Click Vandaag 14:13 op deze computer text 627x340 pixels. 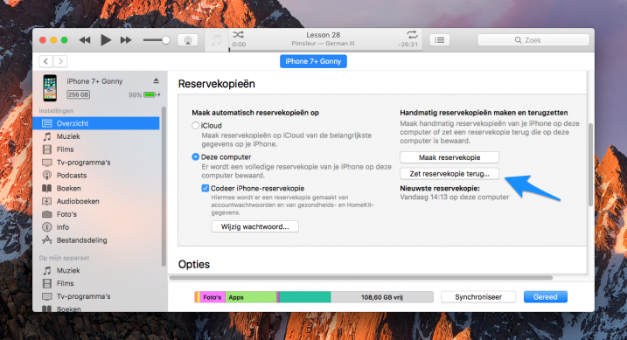tap(454, 197)
